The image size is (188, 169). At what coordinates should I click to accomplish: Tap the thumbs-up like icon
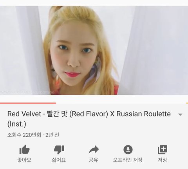tap(24, 149)
